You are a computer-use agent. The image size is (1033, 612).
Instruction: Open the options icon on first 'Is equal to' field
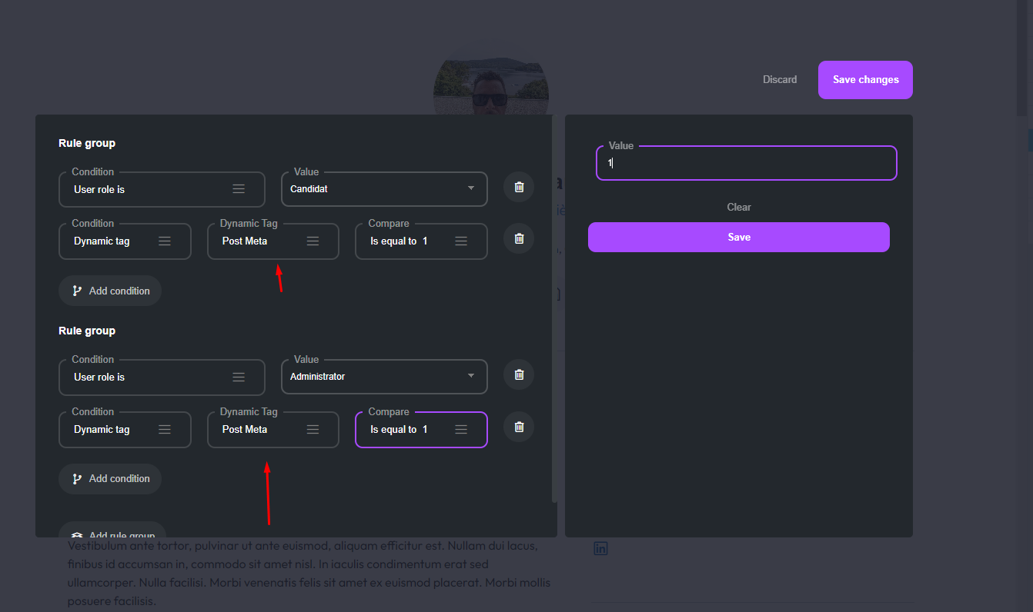[460, 241]
